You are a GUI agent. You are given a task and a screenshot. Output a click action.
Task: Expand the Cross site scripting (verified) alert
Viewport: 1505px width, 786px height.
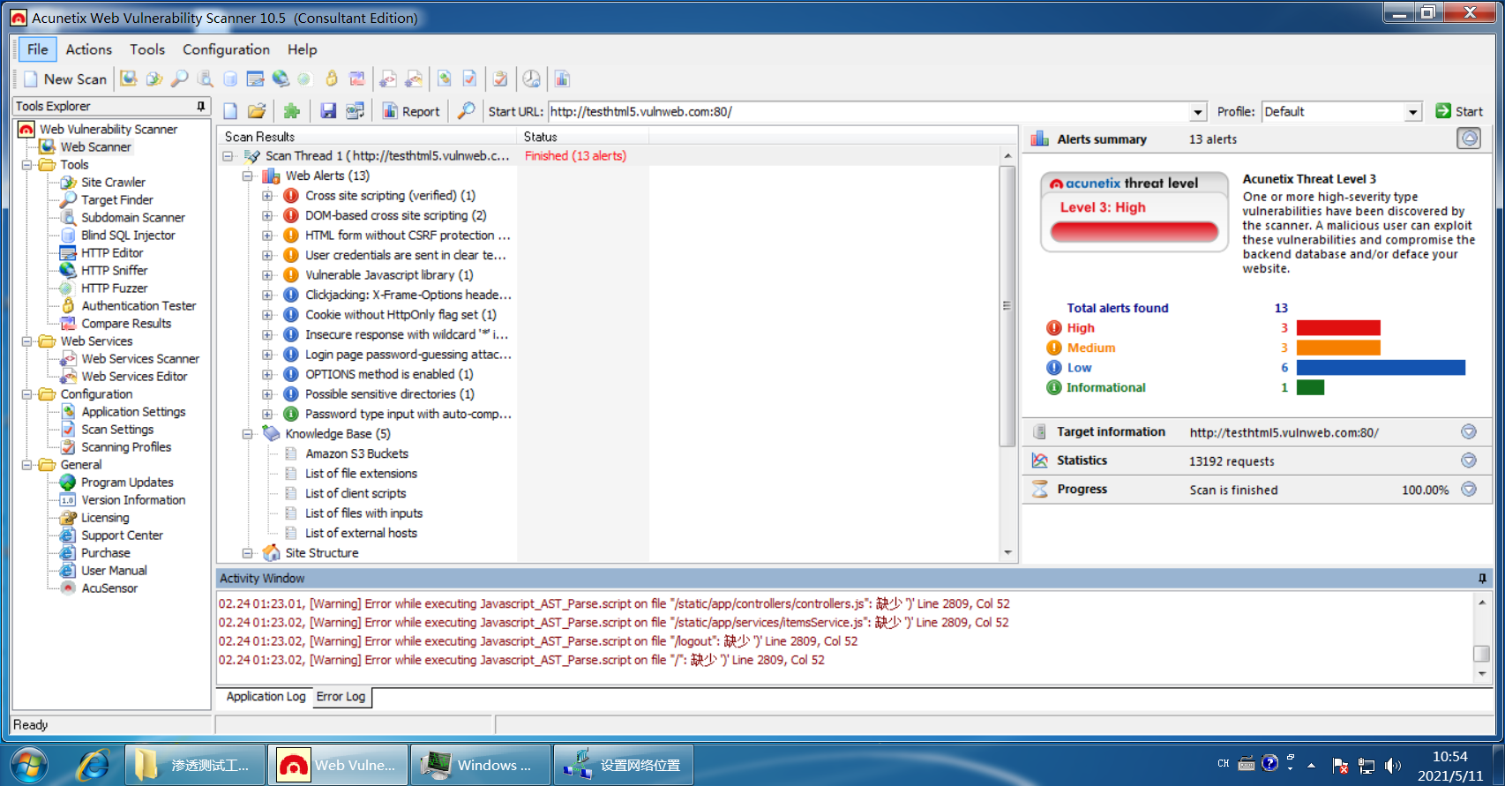pyautogui.click(x=267, y=196)
